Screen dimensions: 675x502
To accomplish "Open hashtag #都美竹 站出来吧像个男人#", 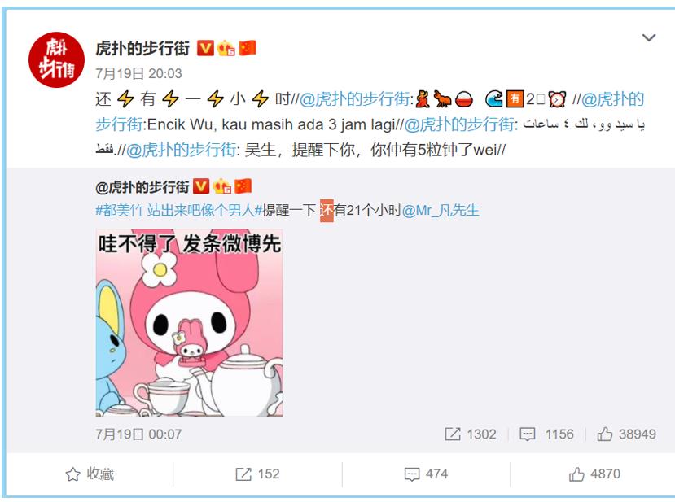I will [x=178, y=211].
